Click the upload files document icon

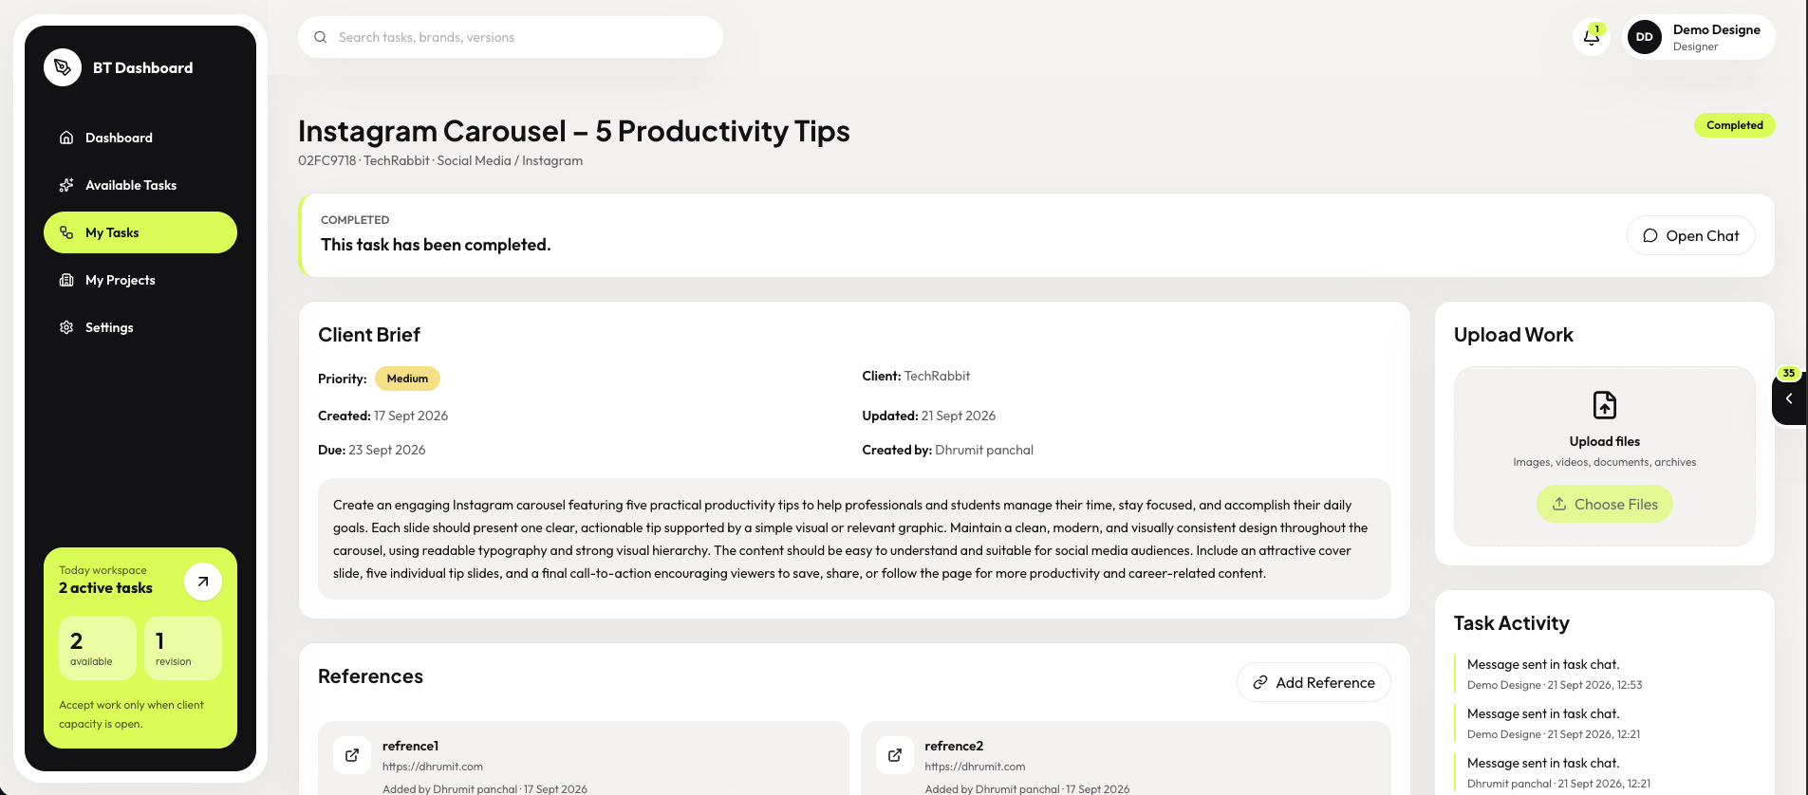1605,405
